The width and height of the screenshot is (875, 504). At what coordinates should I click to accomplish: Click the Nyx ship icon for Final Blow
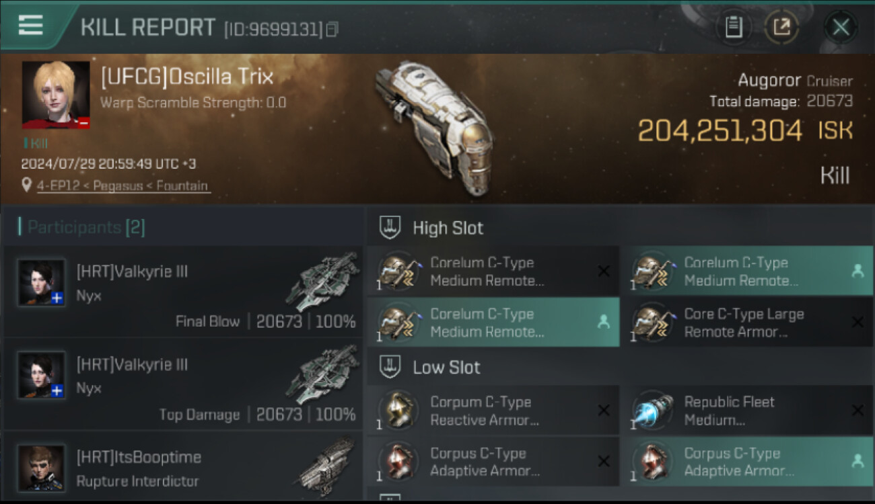tap(323, 281)
